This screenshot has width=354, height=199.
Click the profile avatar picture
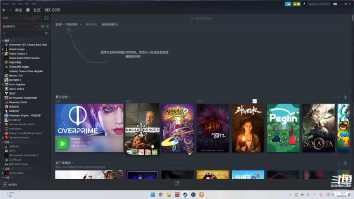click(304, 4)
